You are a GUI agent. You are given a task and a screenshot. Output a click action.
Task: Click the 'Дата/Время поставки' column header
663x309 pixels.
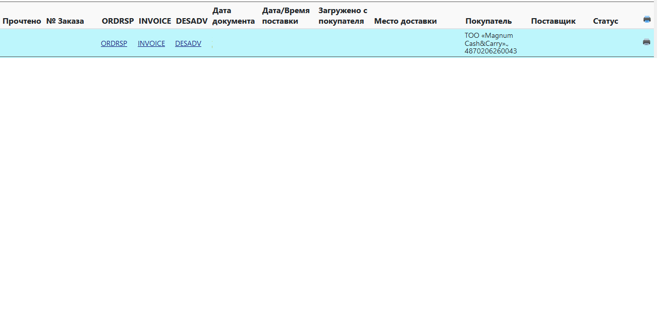click(x=286, y=16)
